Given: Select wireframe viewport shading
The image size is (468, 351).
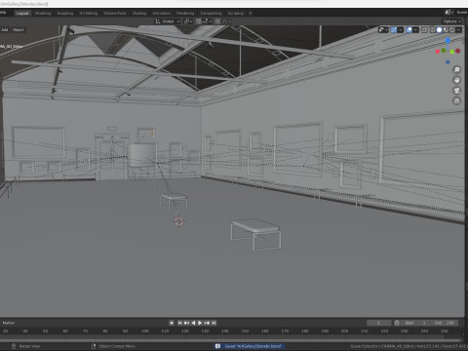Looking at the screenshot, I should coord(433,30).
